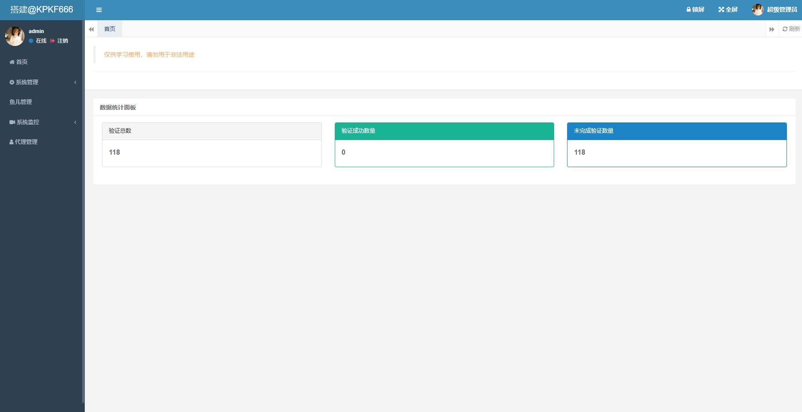Click the 在线 online status indicator
This screenshot has height=412, width=802.
38,41
